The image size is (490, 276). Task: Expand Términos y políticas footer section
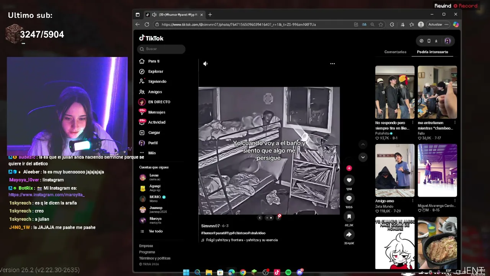click(155, 258)
